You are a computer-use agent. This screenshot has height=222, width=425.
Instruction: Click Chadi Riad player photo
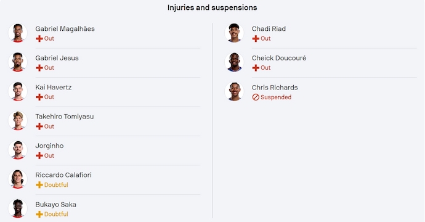pos(234,33)
